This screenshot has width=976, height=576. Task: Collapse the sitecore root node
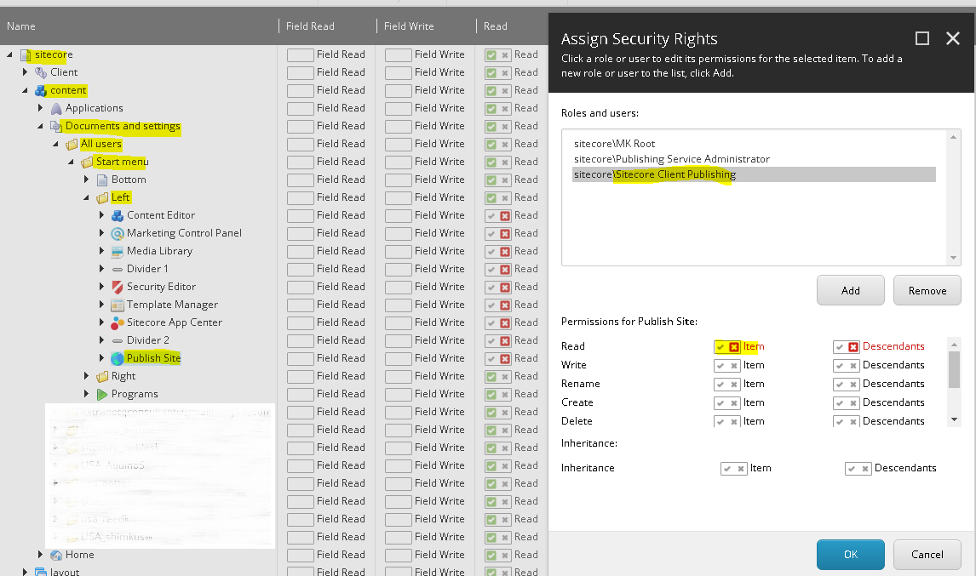[9, 54]
